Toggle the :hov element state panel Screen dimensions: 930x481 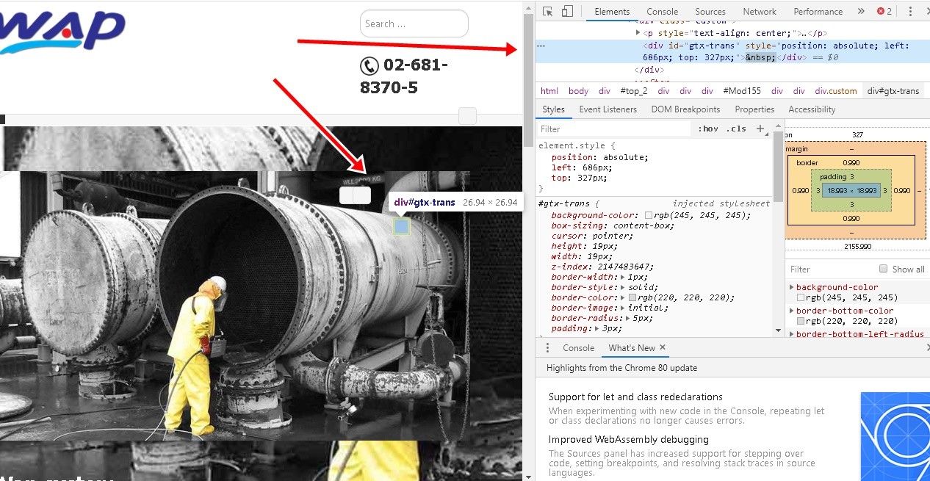(708, 129)
